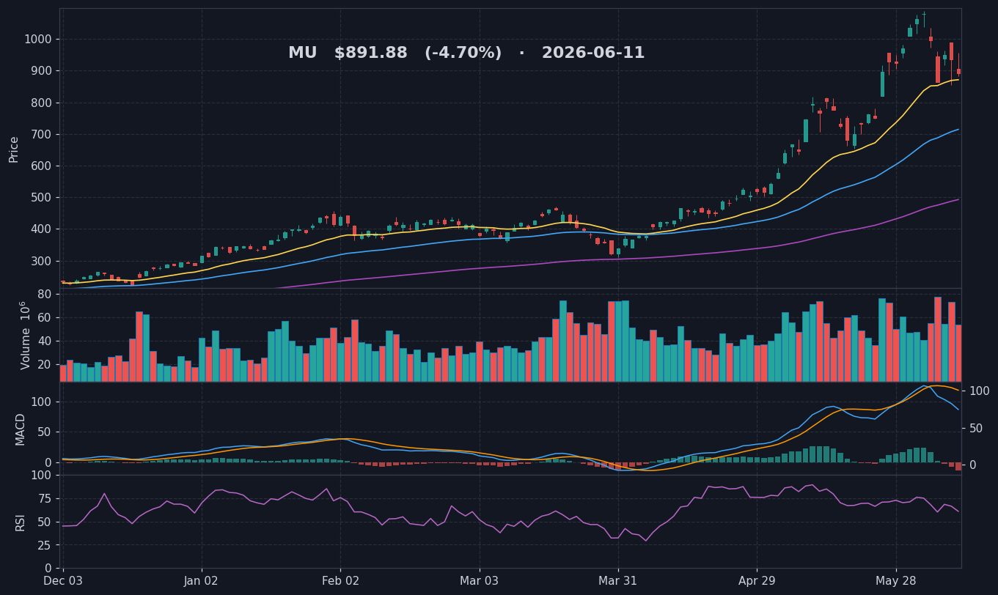This screenshot has height=595, width=998.
Task: Click the 1000 price tick label
Action: tap(37, 40)
